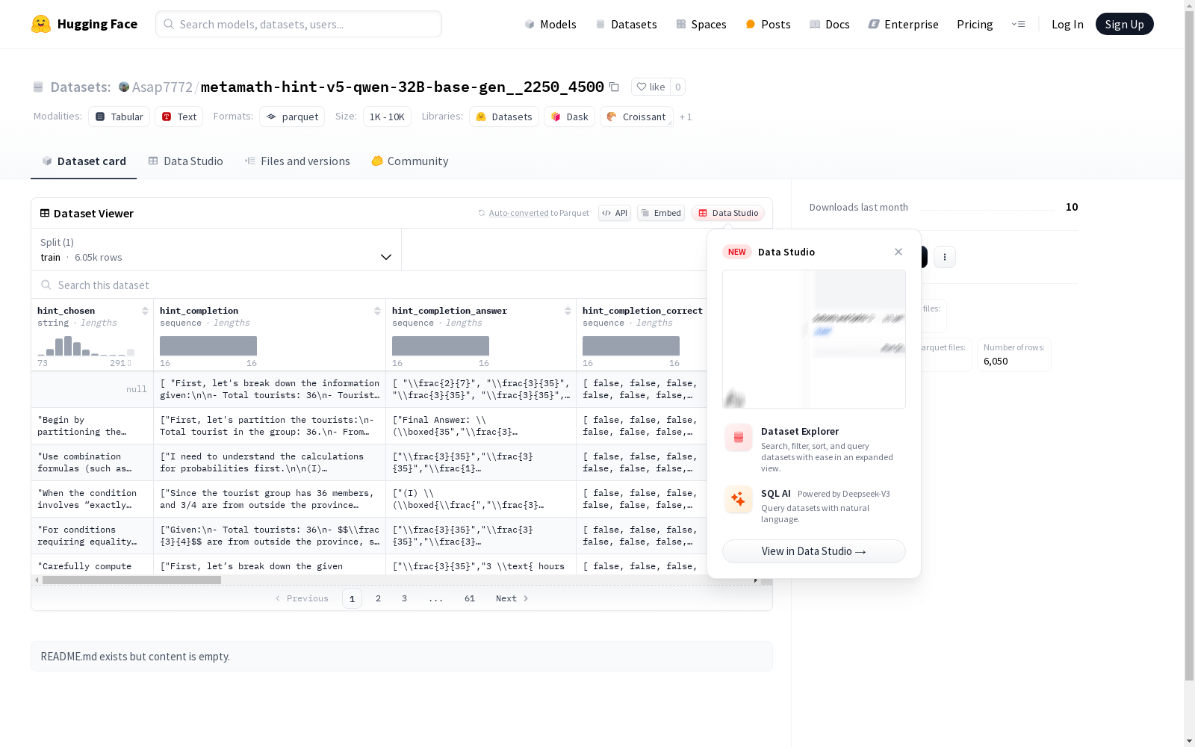Click the hint_completion_answer lengths histogram bar
Image resolution: width=1195 pixels, height=747 pixels.
pos(441,346)
